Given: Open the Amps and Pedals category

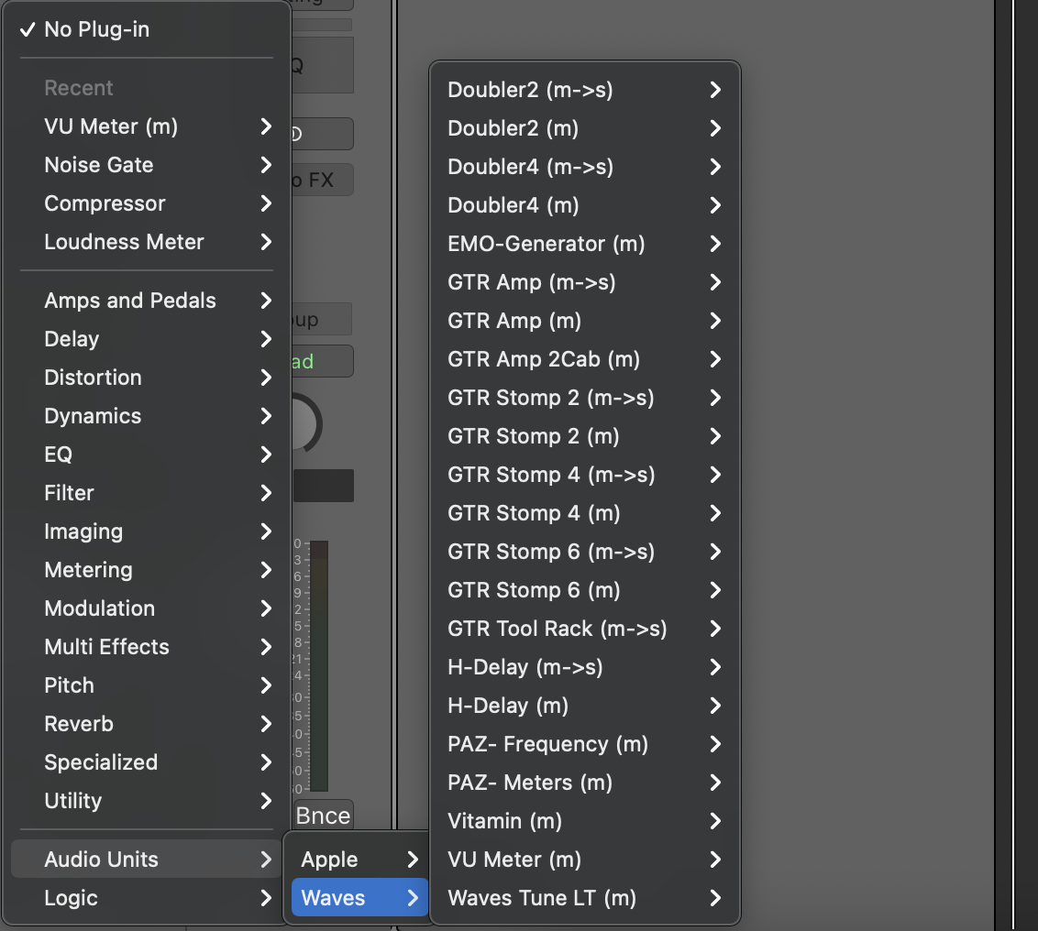Looking at the screenshot, I should [130, 301].
